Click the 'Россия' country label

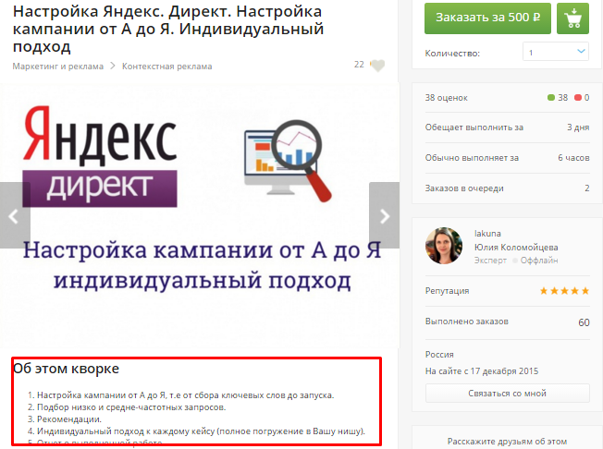point(439,354)
